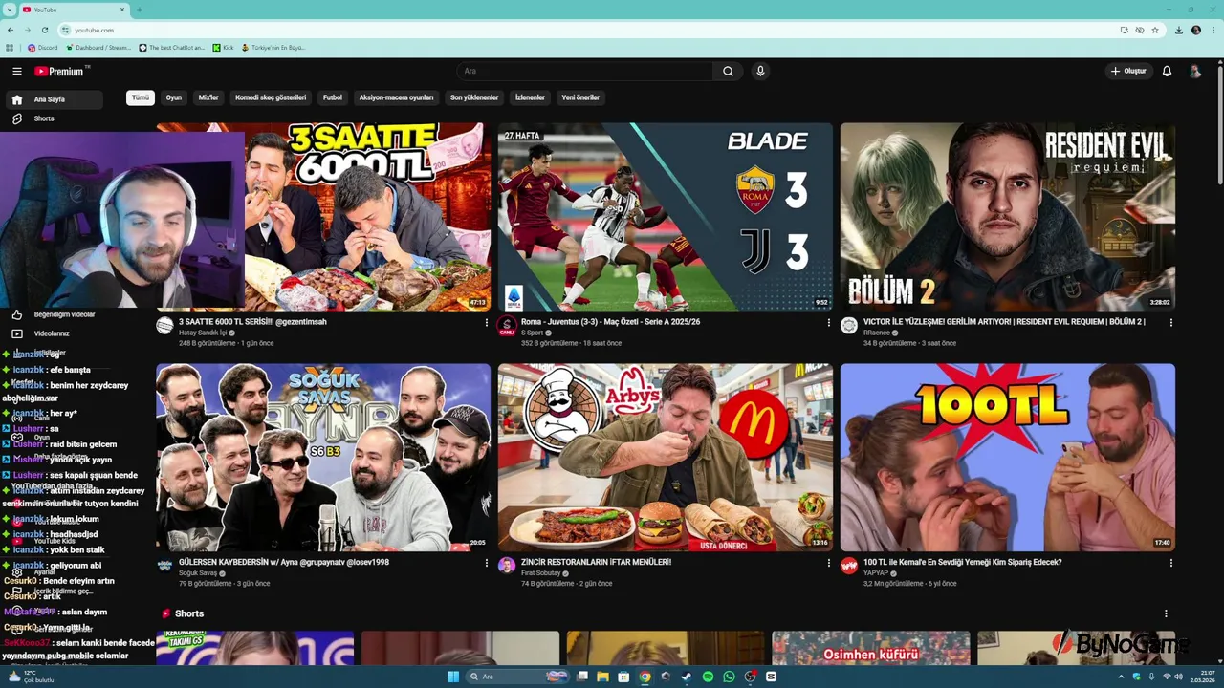Bookmark this page with the star icon
Viewport: 1224px width, 688px height.
click(x=1155, y=31)
